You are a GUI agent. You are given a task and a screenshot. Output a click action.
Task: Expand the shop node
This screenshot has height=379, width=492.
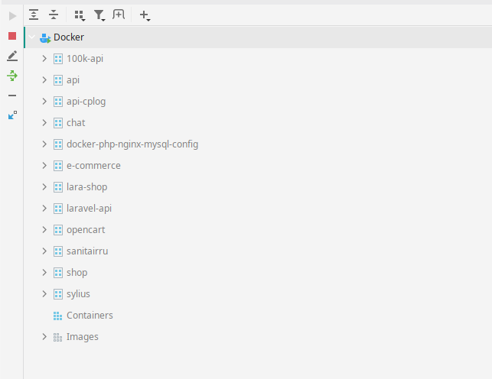click(44, 273)
